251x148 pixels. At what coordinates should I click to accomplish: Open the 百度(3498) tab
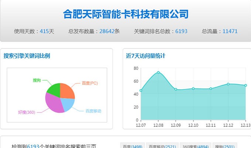coord(132,146)
